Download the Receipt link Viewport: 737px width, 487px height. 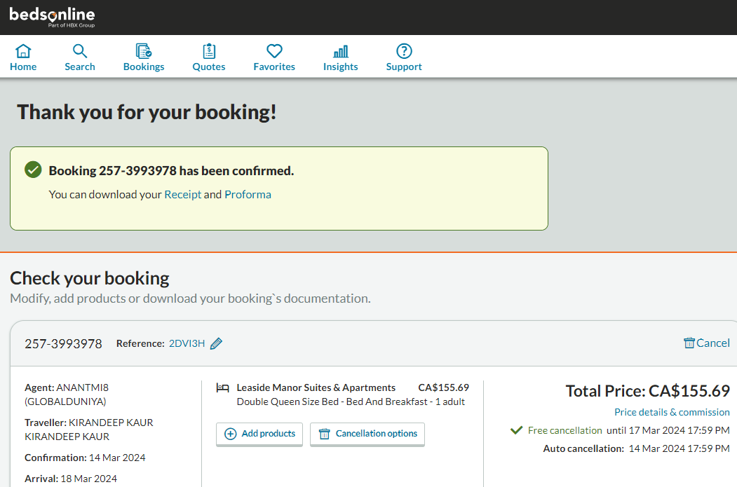click(x=182, y=194)
